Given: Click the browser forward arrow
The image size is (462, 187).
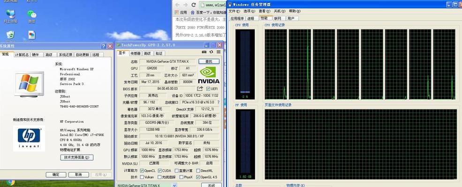Looking at the screenshot, I should tap(185, 5).
